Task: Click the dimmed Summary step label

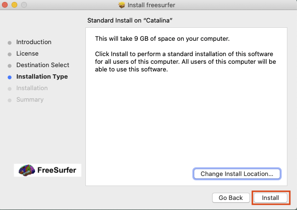Action: pyautogui.click(x=30, y=100)
